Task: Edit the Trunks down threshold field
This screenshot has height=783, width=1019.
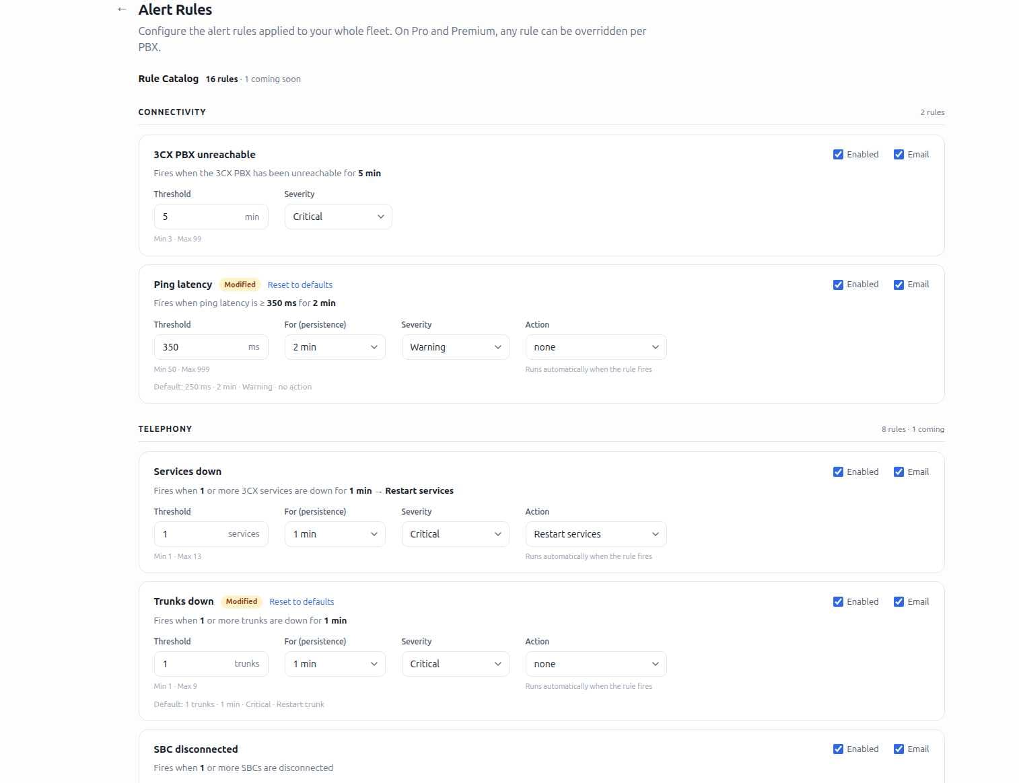Action: (x=211, y=664)
